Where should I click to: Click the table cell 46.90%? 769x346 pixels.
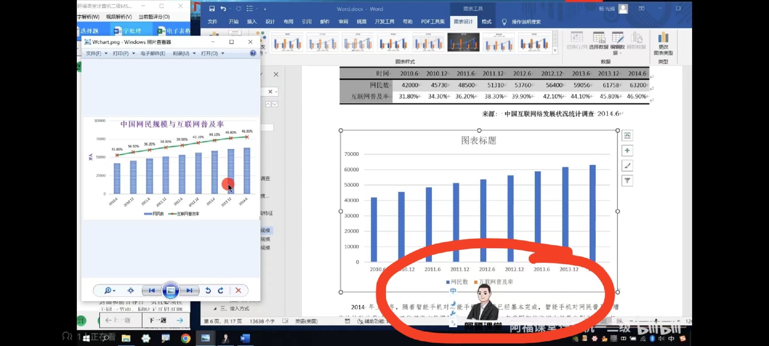click(637, 96)
